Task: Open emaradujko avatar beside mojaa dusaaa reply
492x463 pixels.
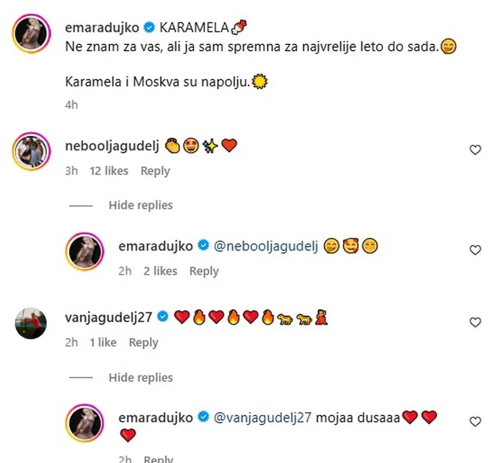Action: [85, 423]
